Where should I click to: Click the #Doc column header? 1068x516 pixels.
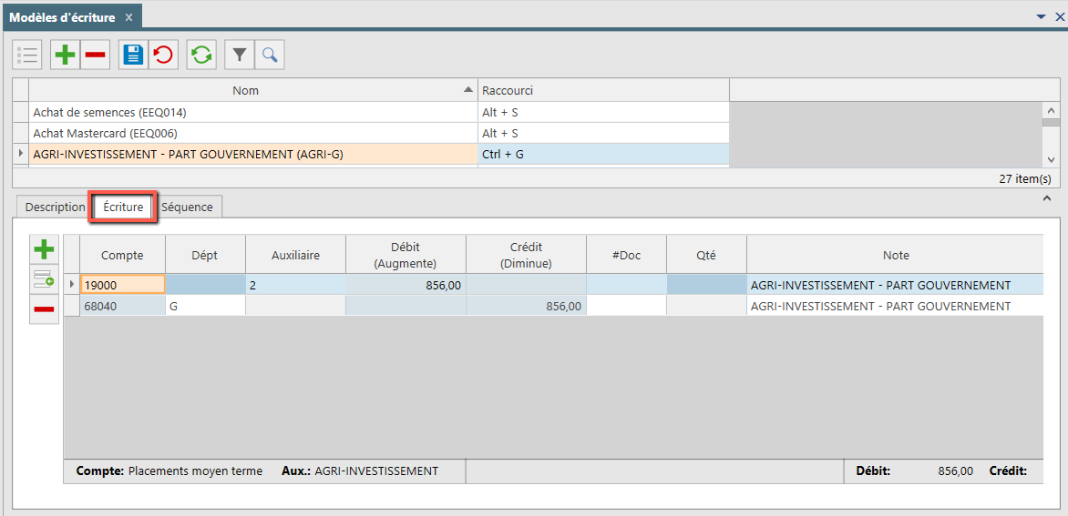pyautogui.click(x=627, y=255)
